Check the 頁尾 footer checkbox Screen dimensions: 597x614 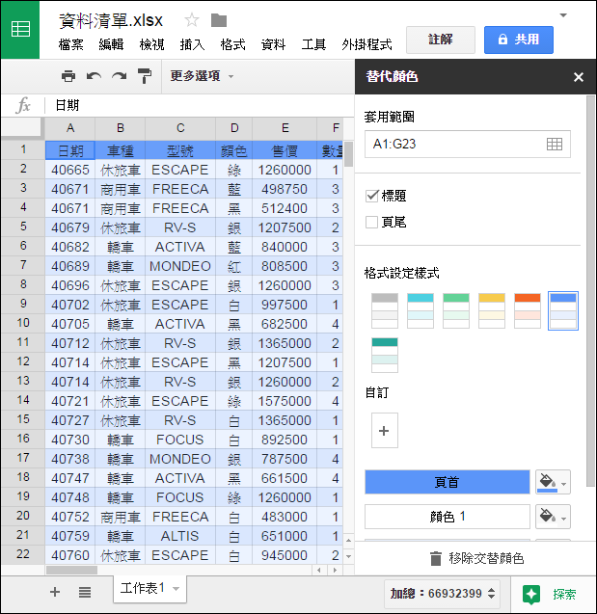coord(371,222)
